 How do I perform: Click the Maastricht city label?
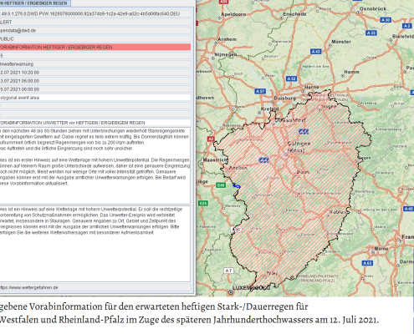click(215, 159)
